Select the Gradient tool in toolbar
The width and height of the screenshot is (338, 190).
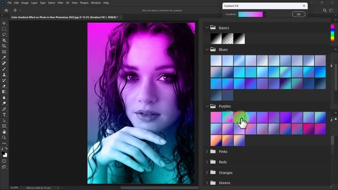4,92
